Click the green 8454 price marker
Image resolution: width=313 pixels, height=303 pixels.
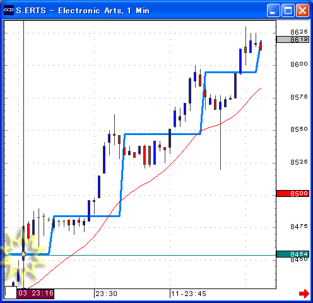coord(293,254)
